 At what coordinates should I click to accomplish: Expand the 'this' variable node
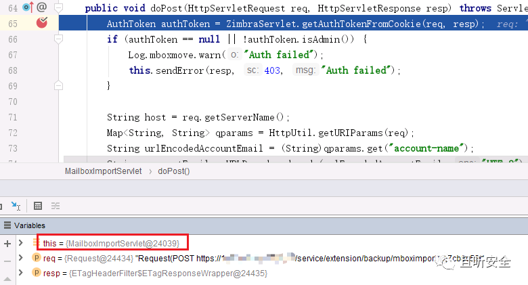tap(21, 242)
